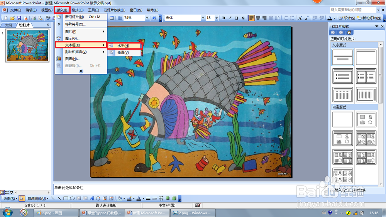Select the Line drawing tool
This screenshot has height=217, width=386.
pyautogui.click(x=52, y=198)
